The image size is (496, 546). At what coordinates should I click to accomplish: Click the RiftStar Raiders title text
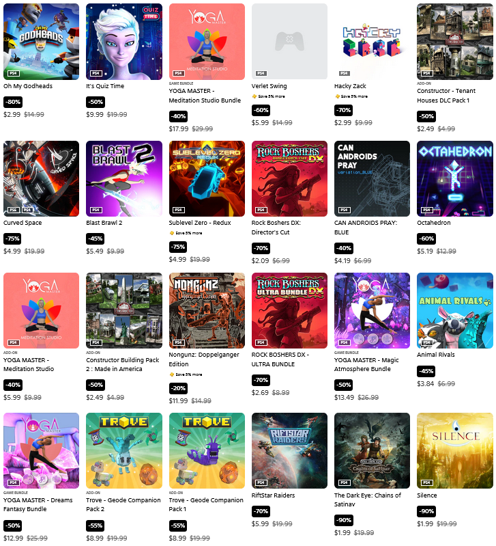pos(273,495)
